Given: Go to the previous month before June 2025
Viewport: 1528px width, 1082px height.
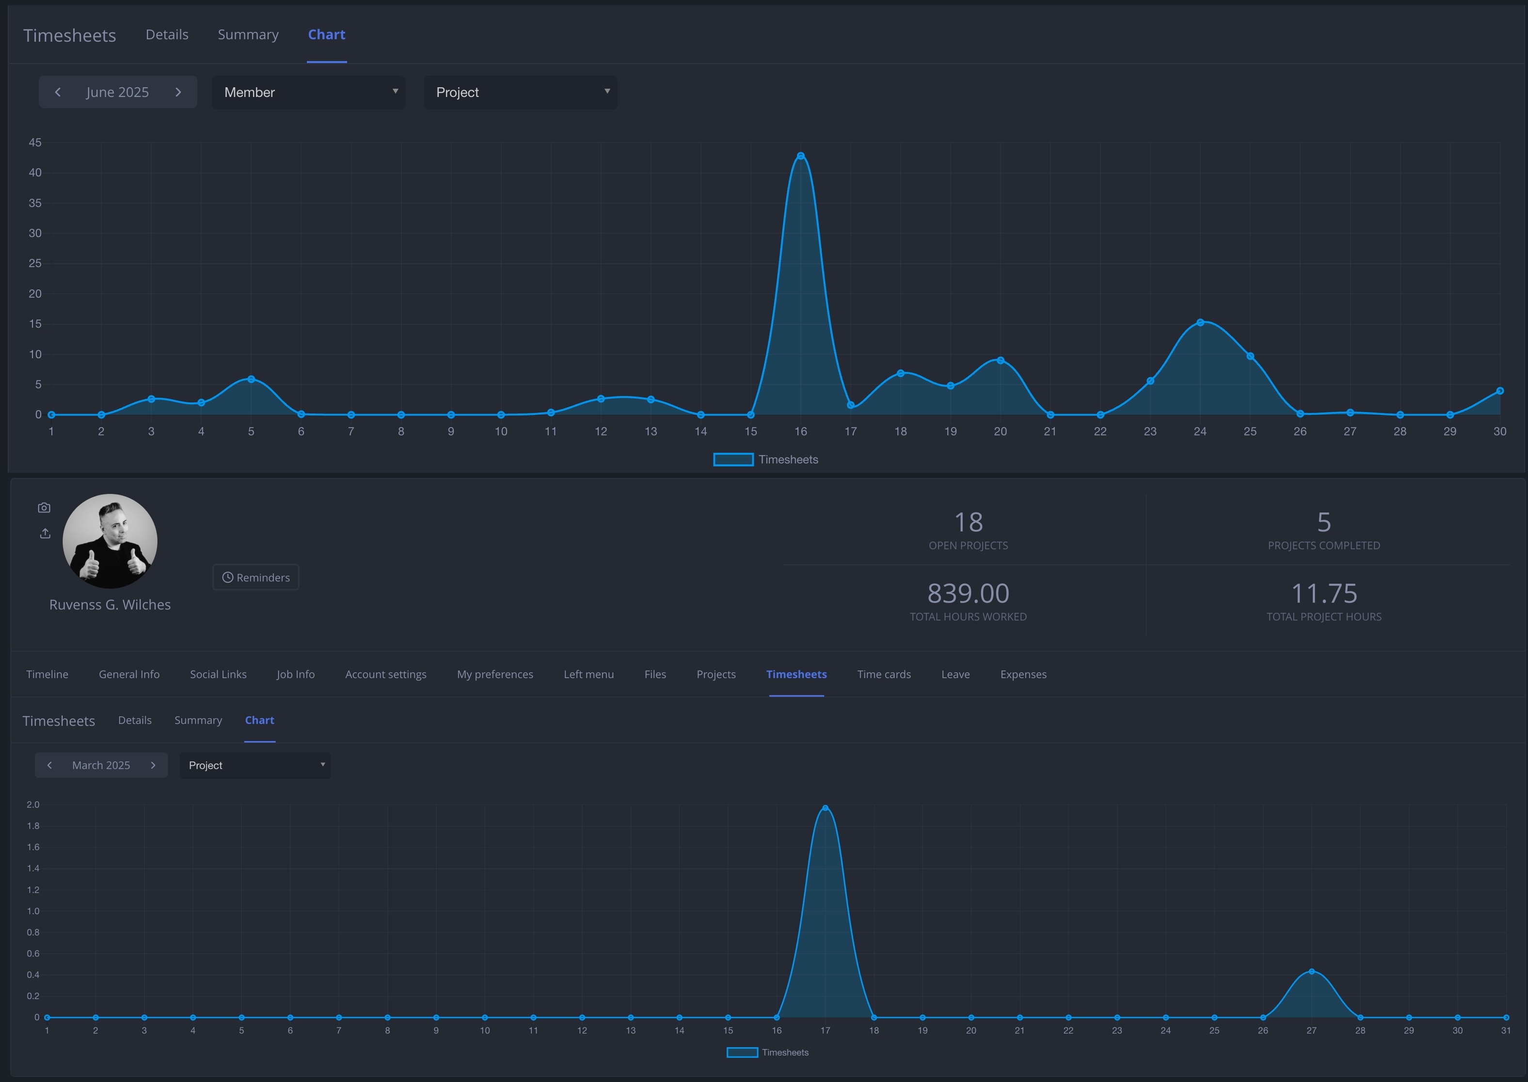Looking at the screenshot, I should click(x=58, y=92).
